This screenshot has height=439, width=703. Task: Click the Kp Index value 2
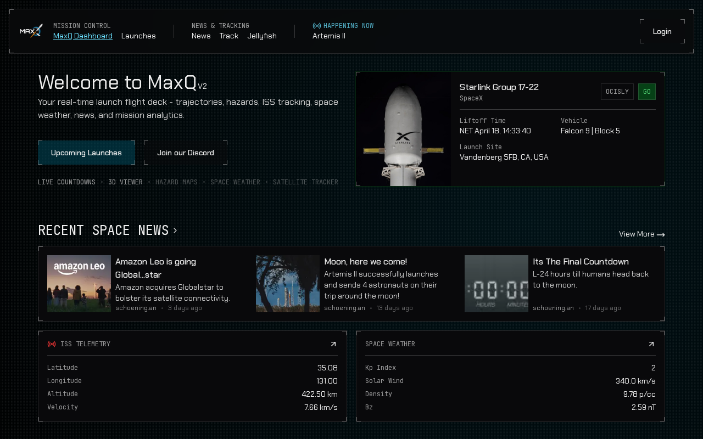[654, 368]
